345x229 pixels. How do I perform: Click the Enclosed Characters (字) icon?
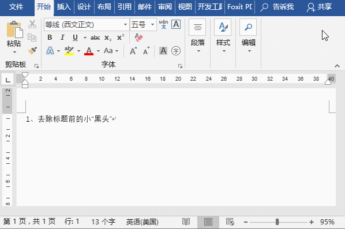pos(176,51)
